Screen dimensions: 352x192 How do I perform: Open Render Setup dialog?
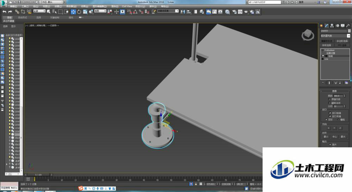click(234, 12)
